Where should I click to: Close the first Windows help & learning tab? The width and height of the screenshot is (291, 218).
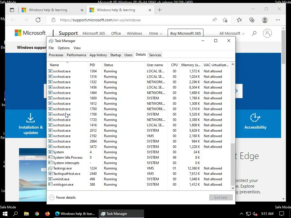[82, 10]
